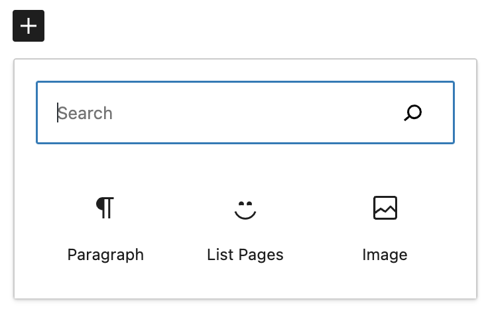Select the smiley face List Pages icon
This screenshot has height=315, width=488.
[245, 210]
